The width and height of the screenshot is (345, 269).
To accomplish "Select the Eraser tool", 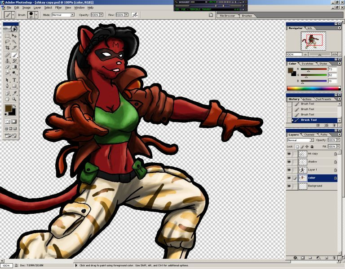I will pos(7,67).
